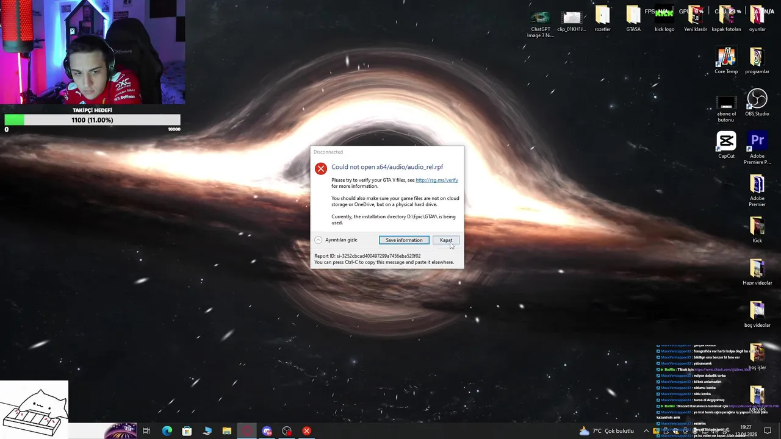Screen dimensions: 781x439
Task: Open Task View on the taskbar
Action: pos(146,431)
